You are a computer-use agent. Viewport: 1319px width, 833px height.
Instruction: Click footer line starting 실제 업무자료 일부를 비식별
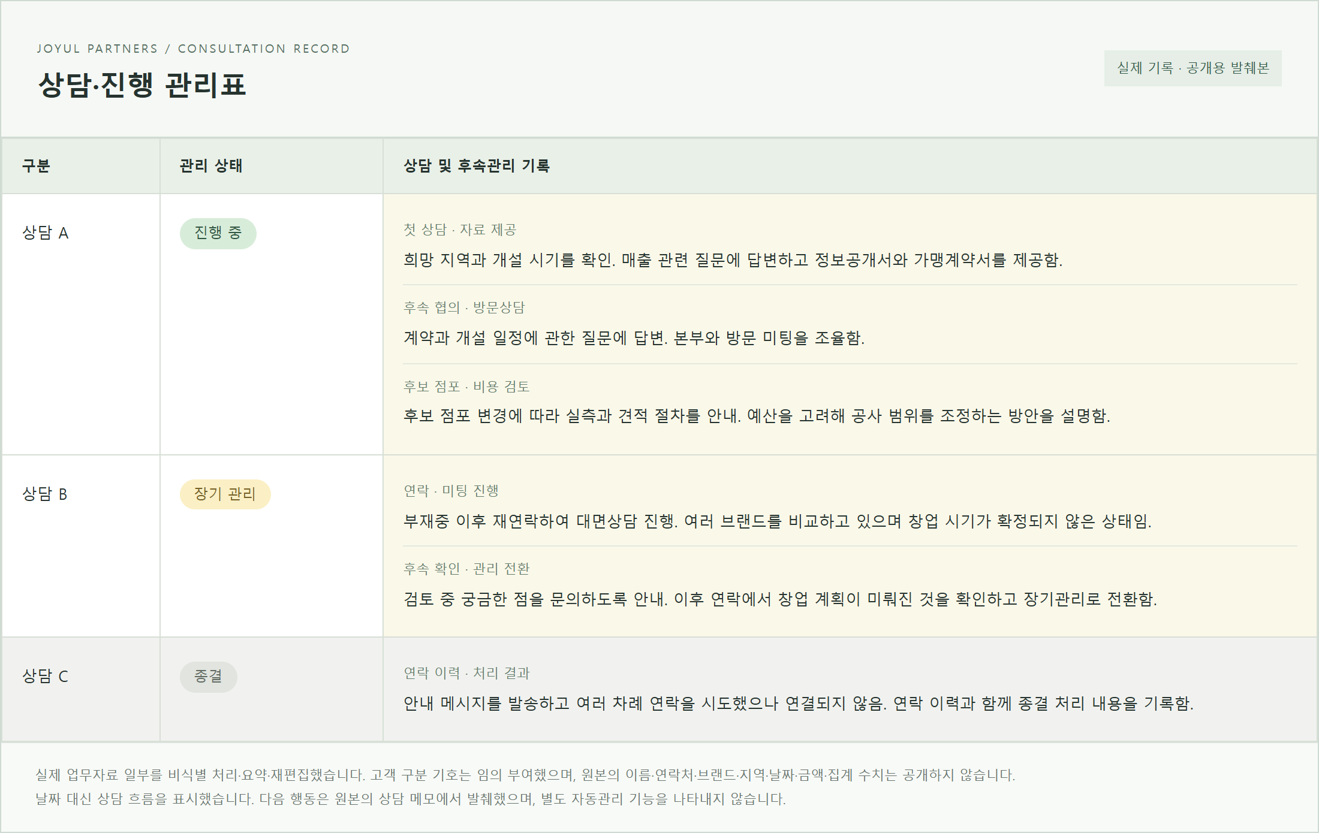tap(525, 775)
